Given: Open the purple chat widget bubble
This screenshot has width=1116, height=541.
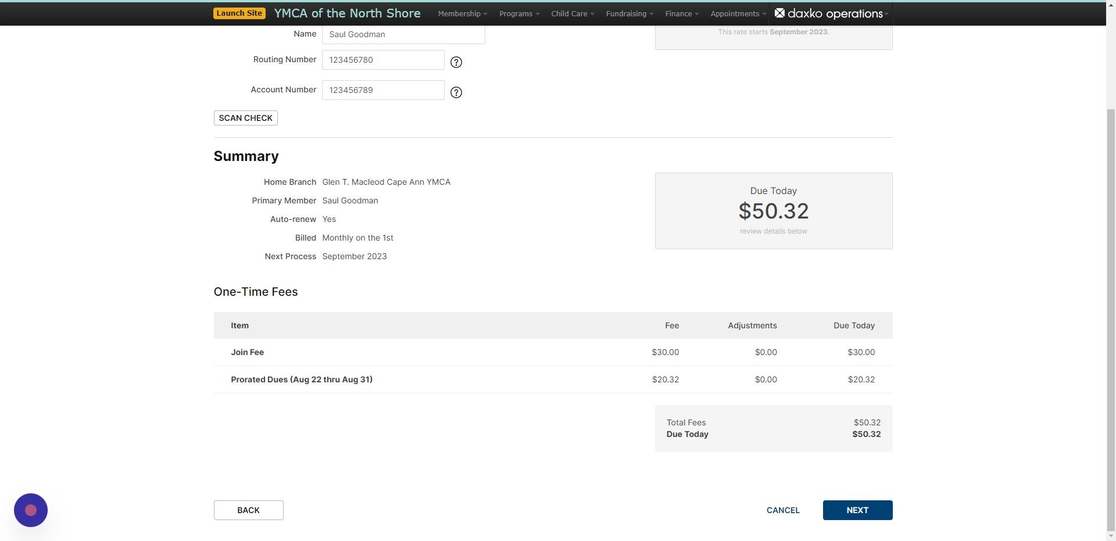Looking at the screenshot, I should 31,510.
